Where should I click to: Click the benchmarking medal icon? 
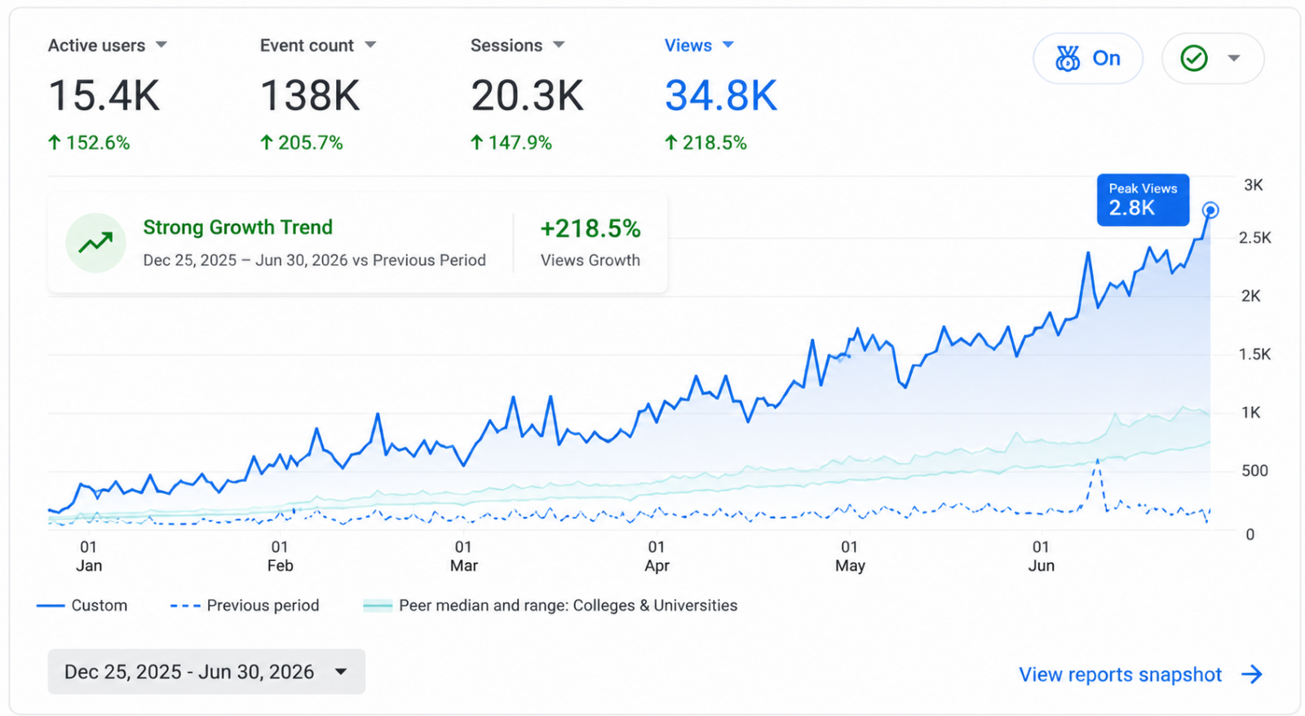click(x=1067, y=58)
